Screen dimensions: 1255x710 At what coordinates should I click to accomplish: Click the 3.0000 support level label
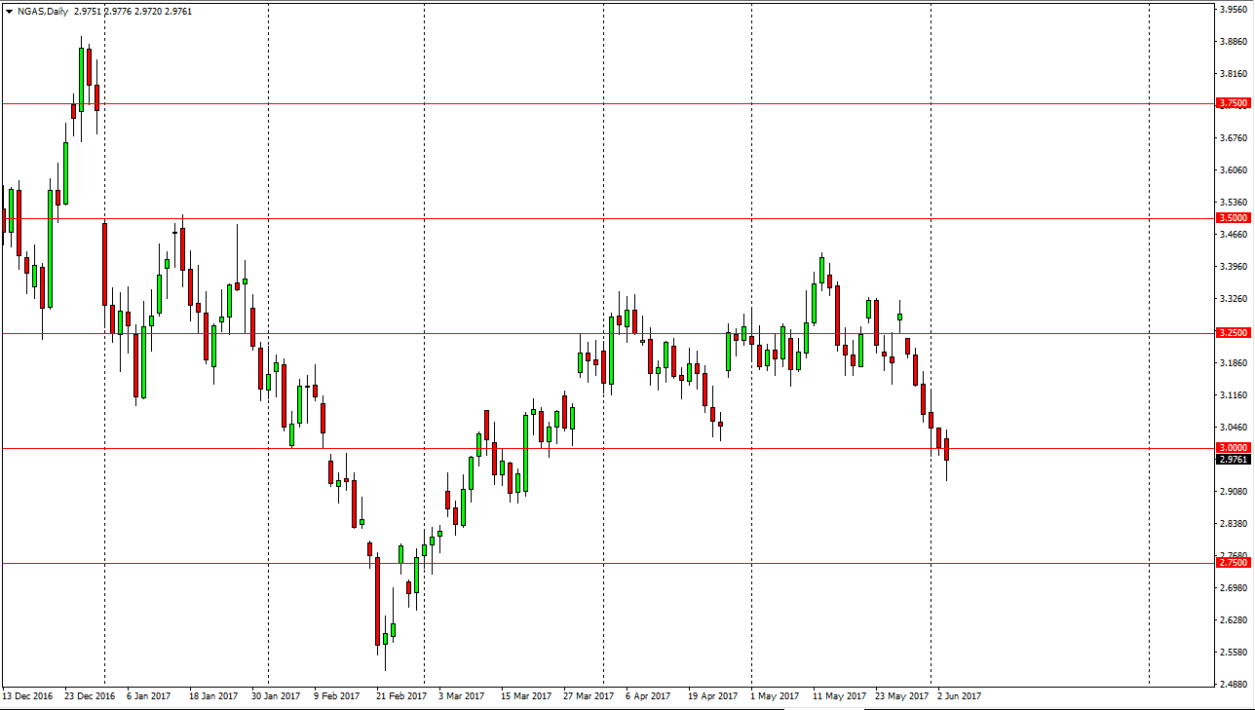coord(1234,447)
